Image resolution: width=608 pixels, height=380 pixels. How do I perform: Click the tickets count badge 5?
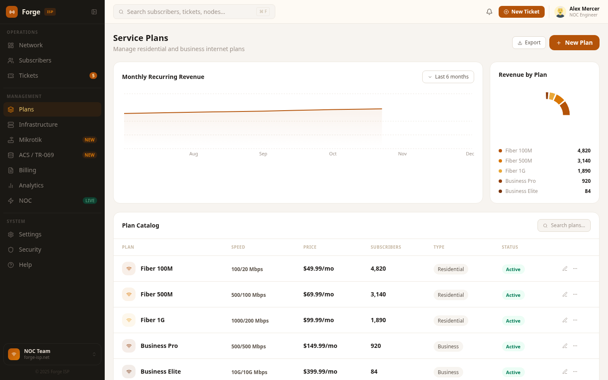(x=93, y=76)
